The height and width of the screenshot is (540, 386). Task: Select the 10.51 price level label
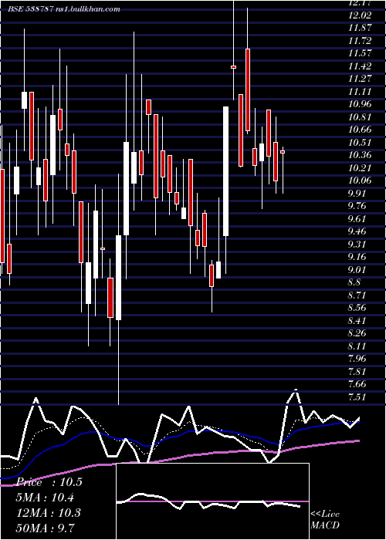click(360, 143)
